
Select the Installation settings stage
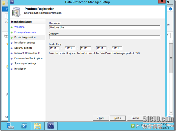point(25,43)
